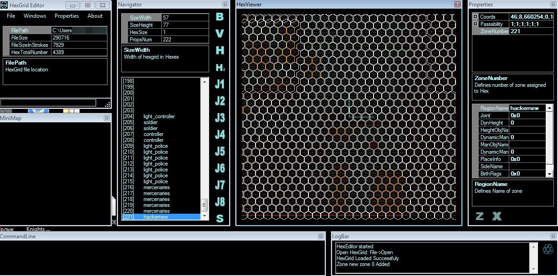This screenshot has height=276, width=558.
Task: Expand the Coords property
Action: tap(476, 17)
